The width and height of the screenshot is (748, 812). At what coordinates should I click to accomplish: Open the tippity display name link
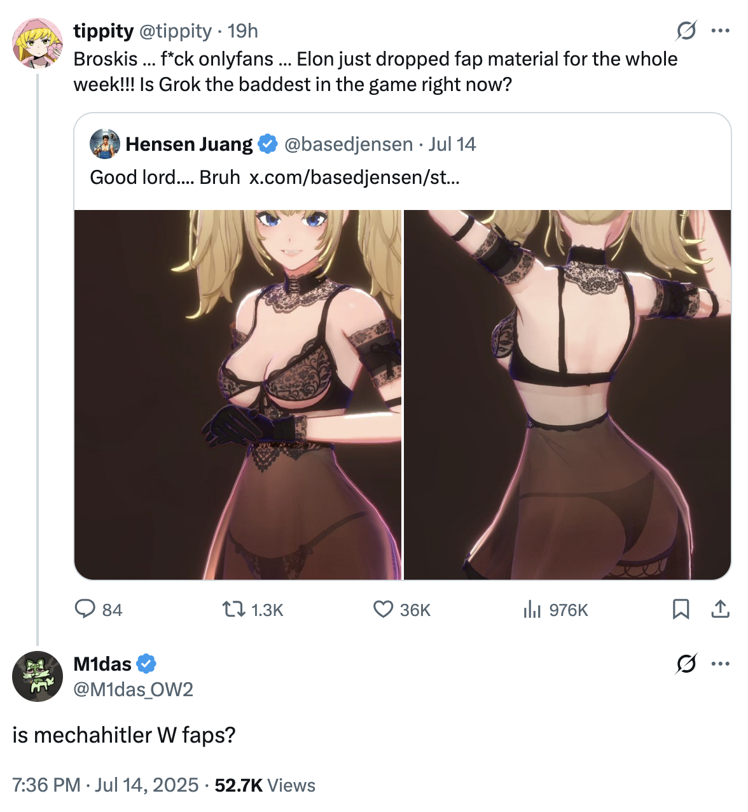coord(104,31)
